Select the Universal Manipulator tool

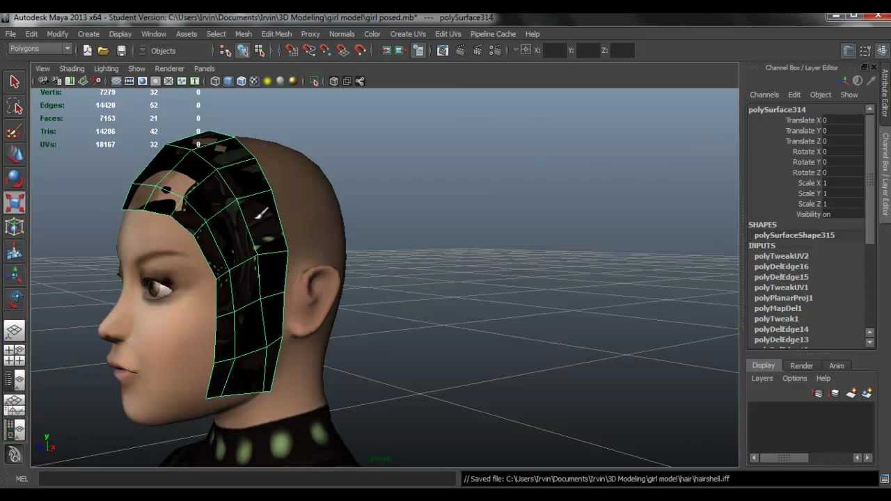[15, 227]
